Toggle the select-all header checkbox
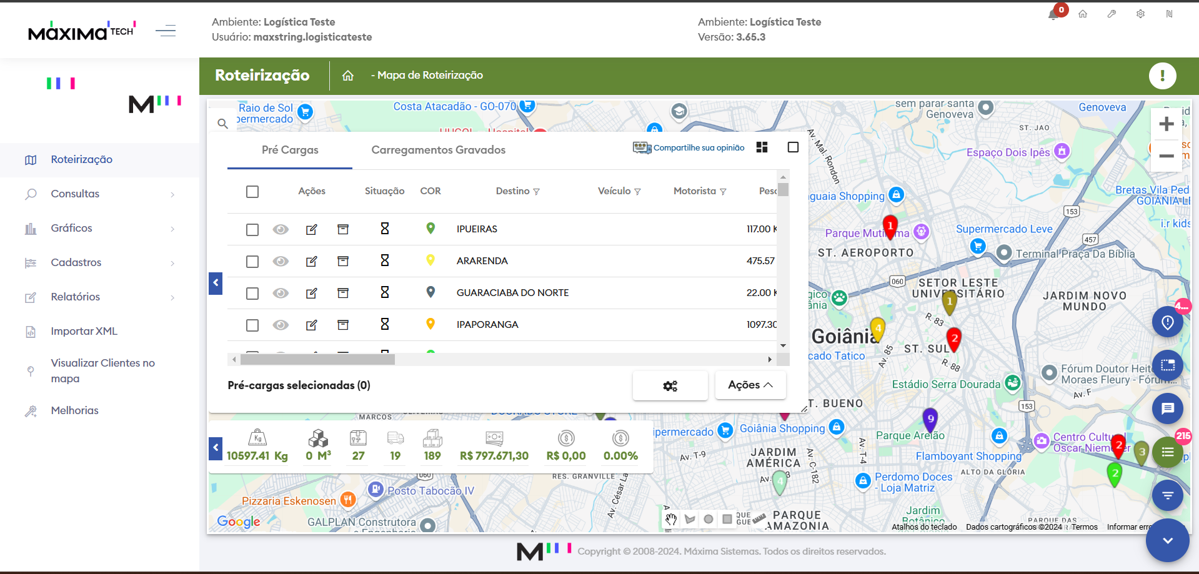This screenshot has height=574, width=1199. click(x=252, y=192)
